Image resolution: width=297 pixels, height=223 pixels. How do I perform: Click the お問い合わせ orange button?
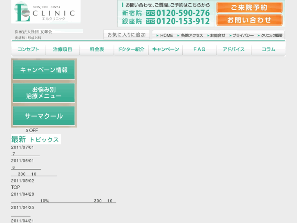[249, 20]
